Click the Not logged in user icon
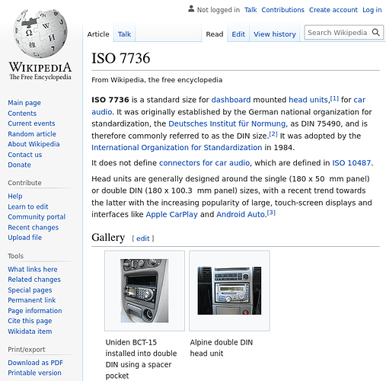The image size is (386, 381). (x=191, y=9)
